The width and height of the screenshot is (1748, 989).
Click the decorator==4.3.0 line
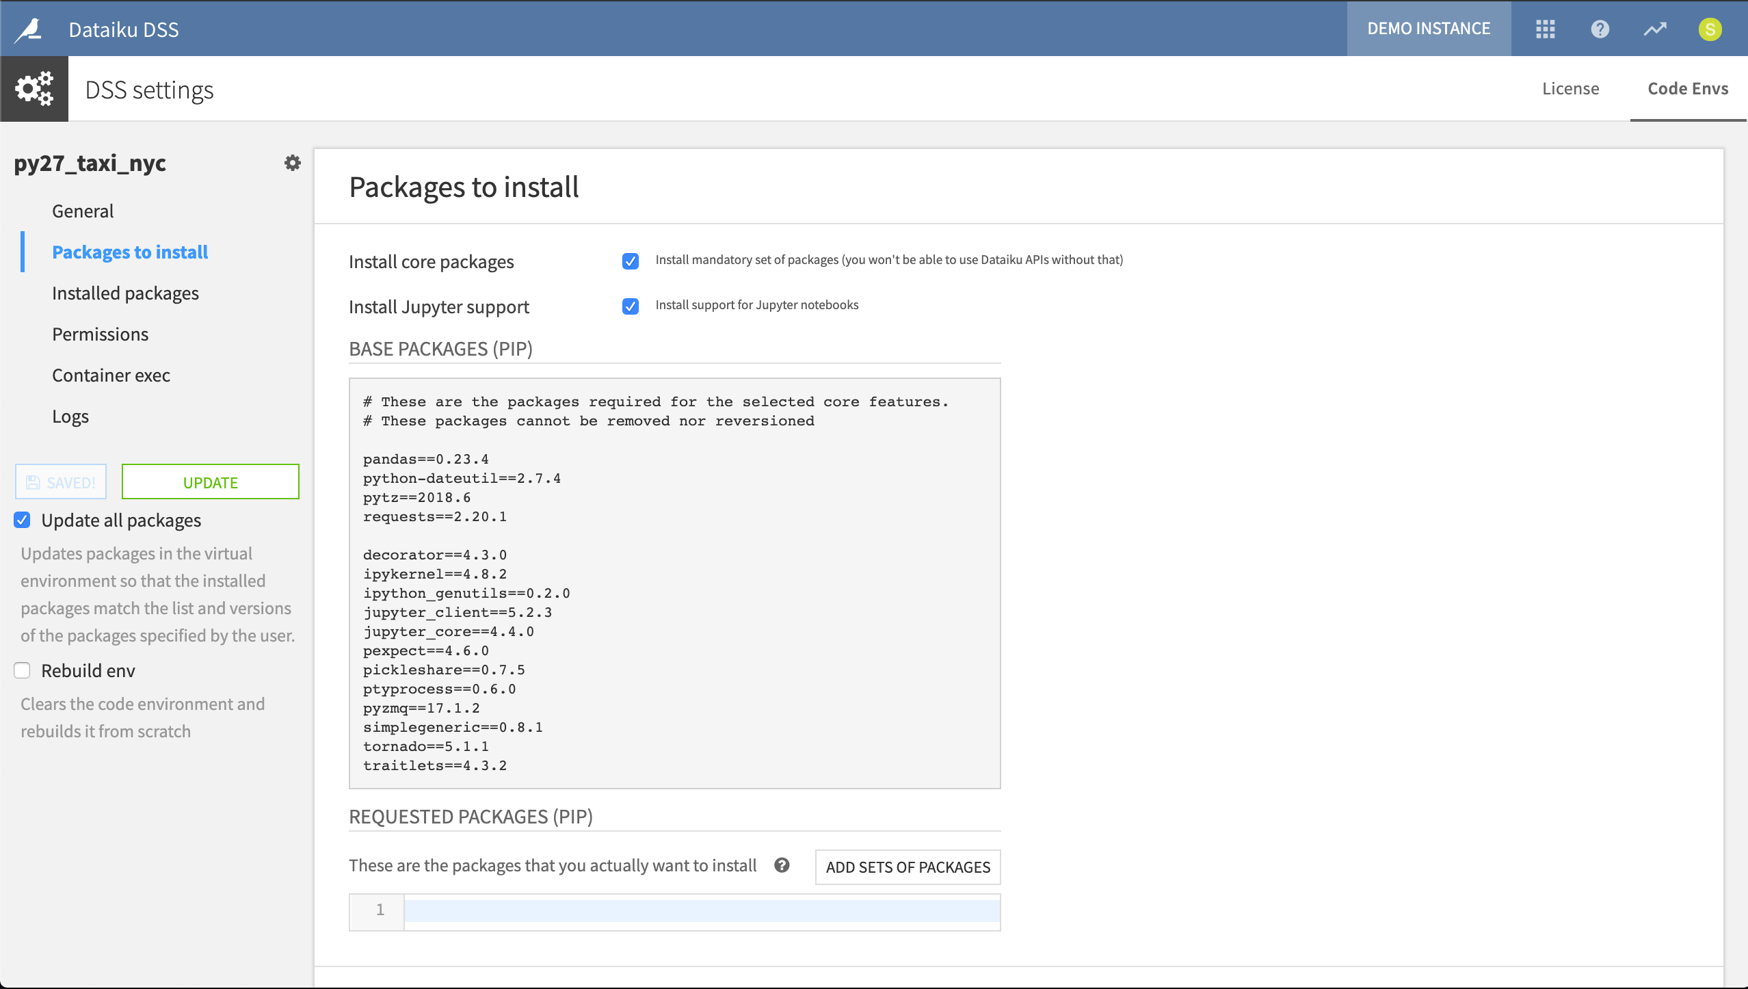(x=435, y=555)
